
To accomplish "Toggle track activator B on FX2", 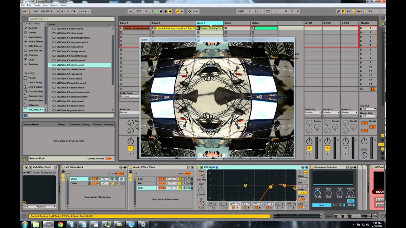I will tap(327, 148).
